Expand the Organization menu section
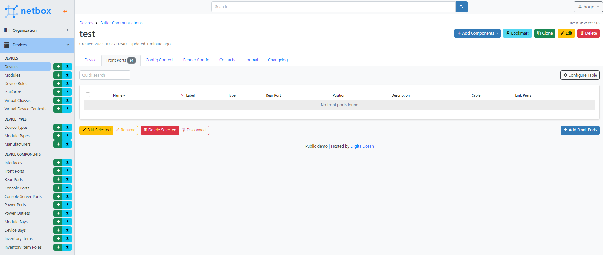 (37, 30)
